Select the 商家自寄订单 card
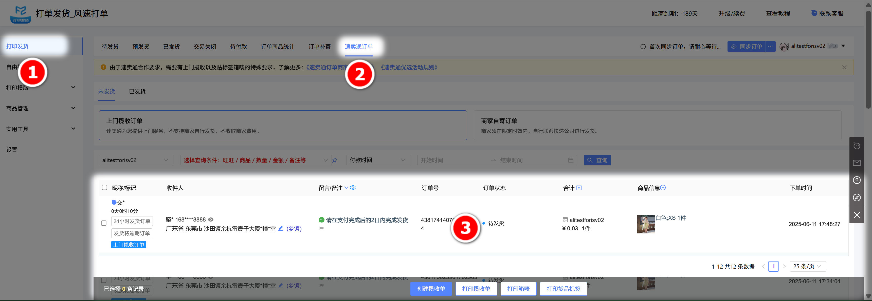Screen dimensions: 872x301 click(x=657, y=125)
